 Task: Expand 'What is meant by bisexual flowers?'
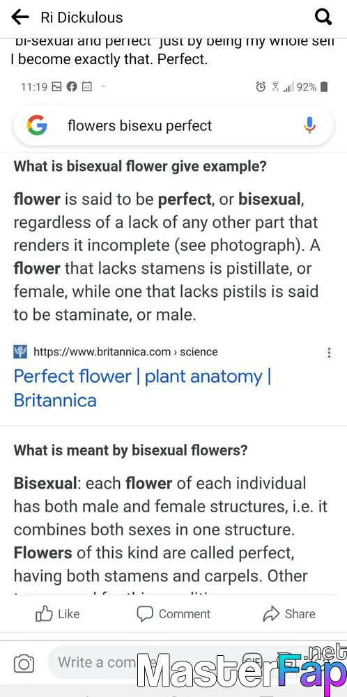click(130, 450)
